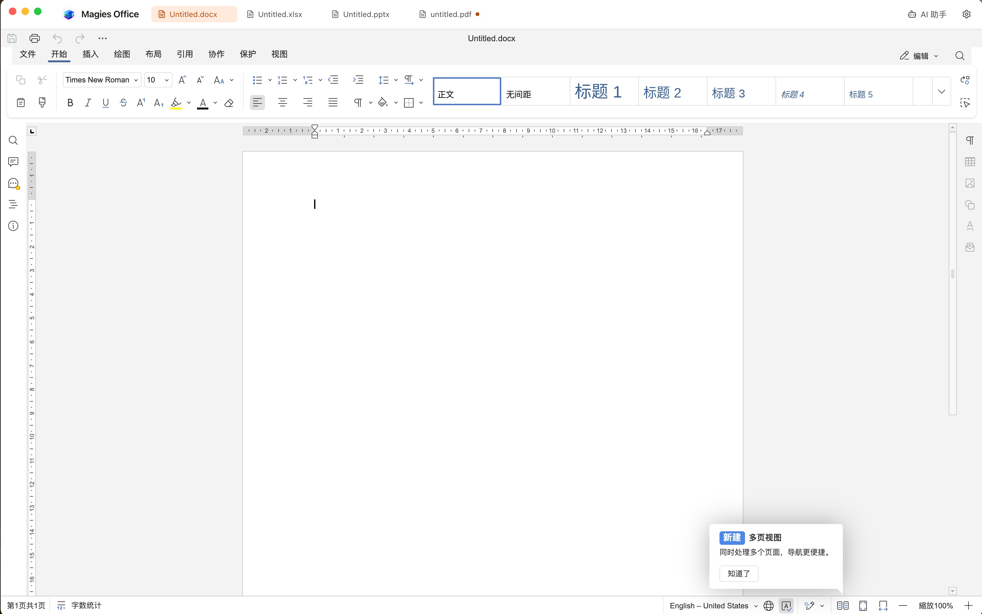Open Paragraph settings in right sidebar
Viewport: 982px width, 614px height.
pyautogui.click(x=970, y=141)
